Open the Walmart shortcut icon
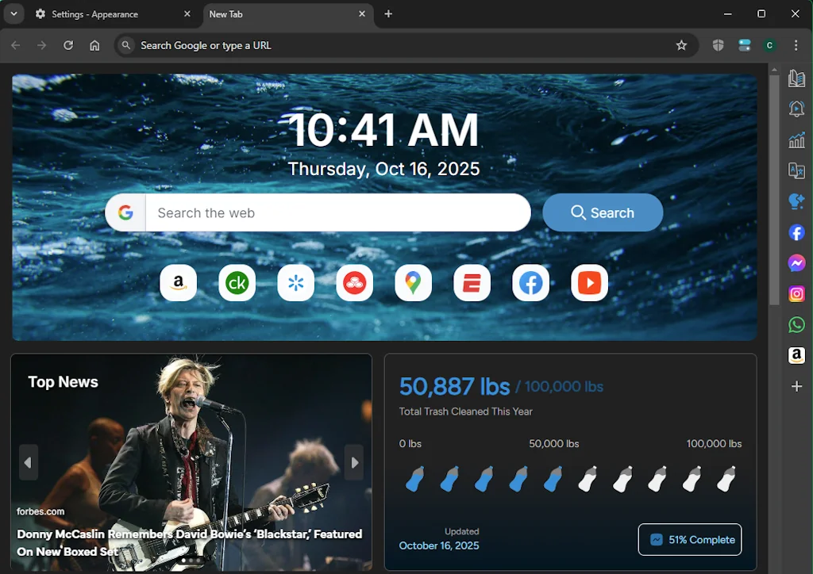The height and width of the screenshot is (574, 813). point(295,283)
